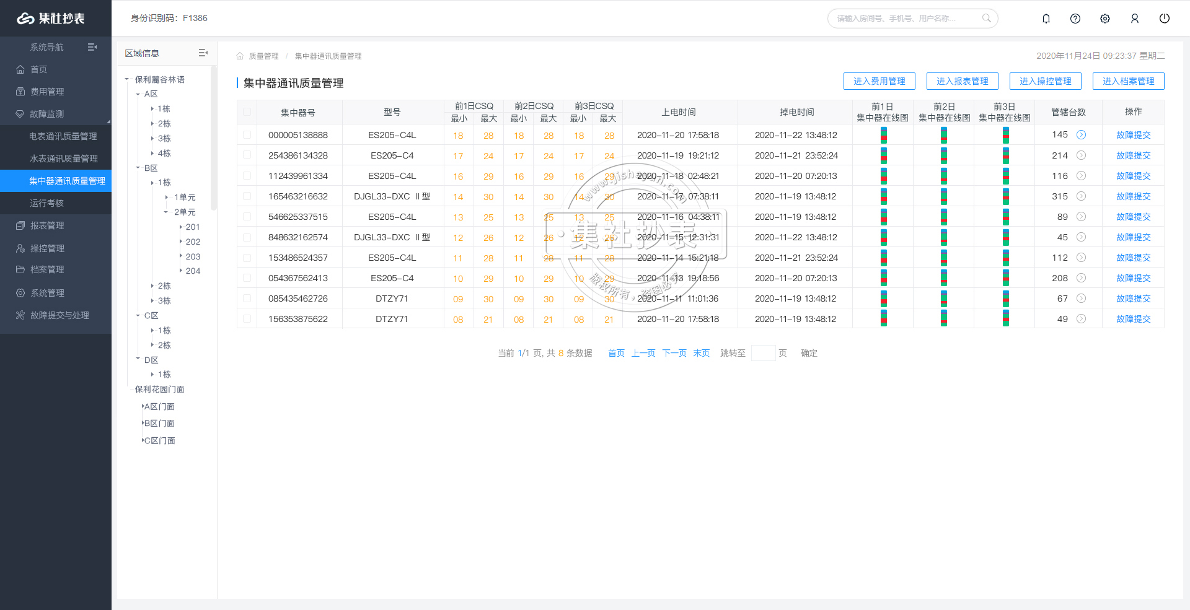
Task: Open the help question mark icon
Action: (1075, 19)
